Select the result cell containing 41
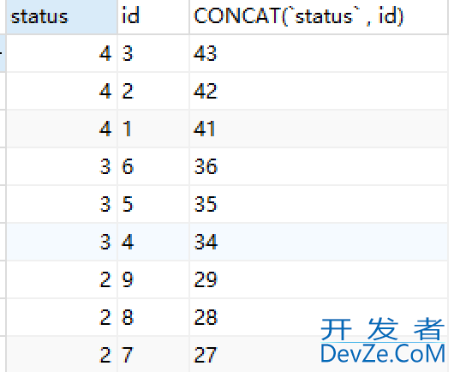 click(319, 129)
